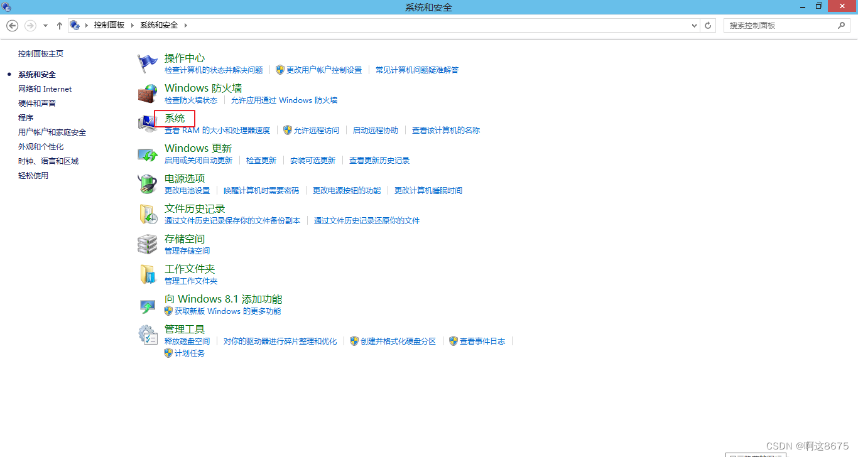The image size is (858, 457).
Task: Open the 管理工具 heading link
Action: pyautogui.click(x=185, y=329)
